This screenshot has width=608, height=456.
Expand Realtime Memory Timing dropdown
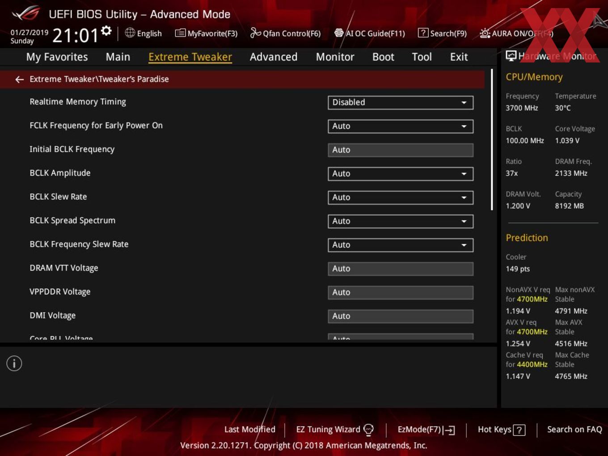[x=401, y=102]
